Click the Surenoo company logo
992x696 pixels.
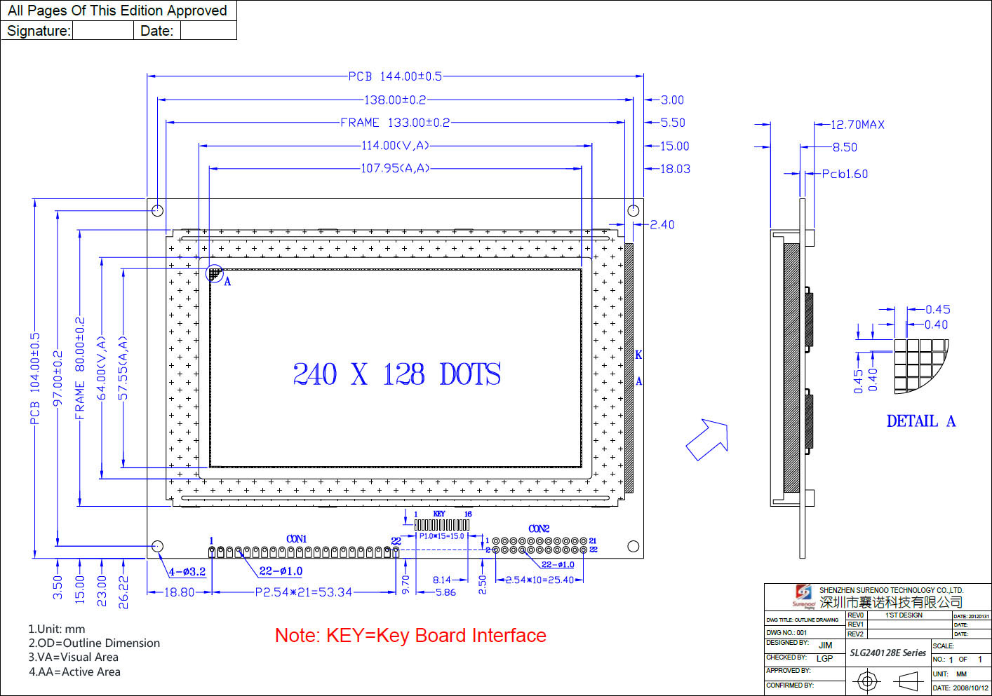pos(804,595)
